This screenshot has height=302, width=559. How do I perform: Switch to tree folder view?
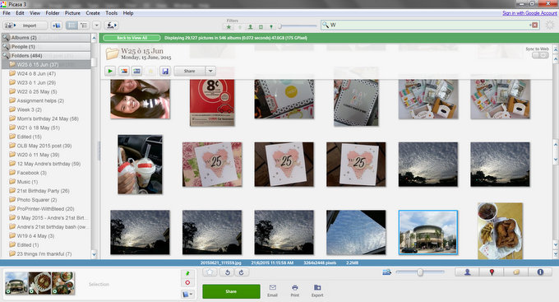pos(84,26)
